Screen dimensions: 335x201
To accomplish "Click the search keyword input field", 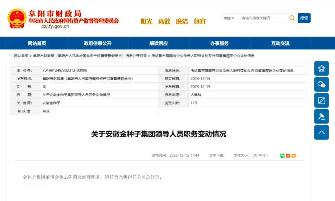I will [261, 18].
